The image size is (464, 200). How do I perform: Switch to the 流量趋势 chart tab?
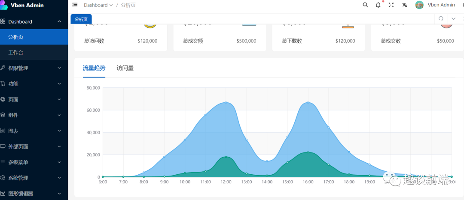click(94, 68)
